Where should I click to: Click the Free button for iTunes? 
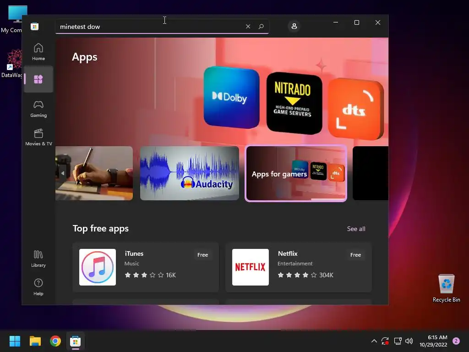click(202, 255)
